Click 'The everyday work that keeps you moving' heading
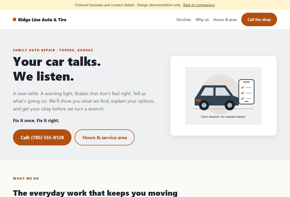 click(x=95, y=193)
